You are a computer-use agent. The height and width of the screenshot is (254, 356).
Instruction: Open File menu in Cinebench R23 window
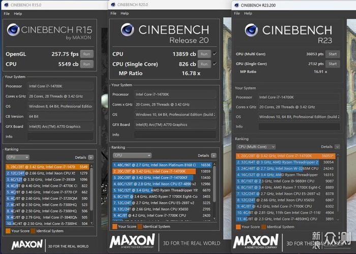(x=237, y=13)
